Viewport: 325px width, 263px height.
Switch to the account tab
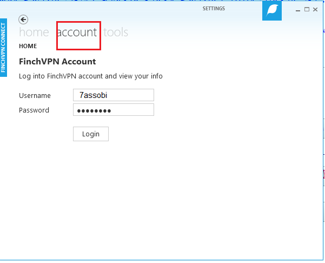click(77, 32)
